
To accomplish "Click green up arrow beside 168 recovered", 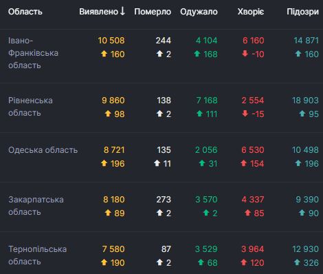I will click(197, 54).
